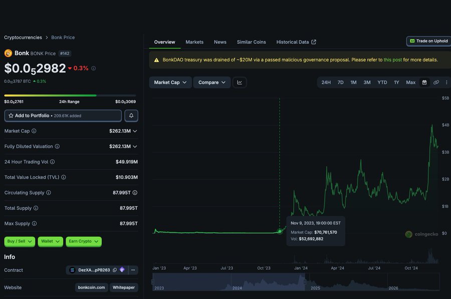This screenshot has width=451, height=299.
Task: Click external link icon on Historical Data
Action: coord(314,42)
